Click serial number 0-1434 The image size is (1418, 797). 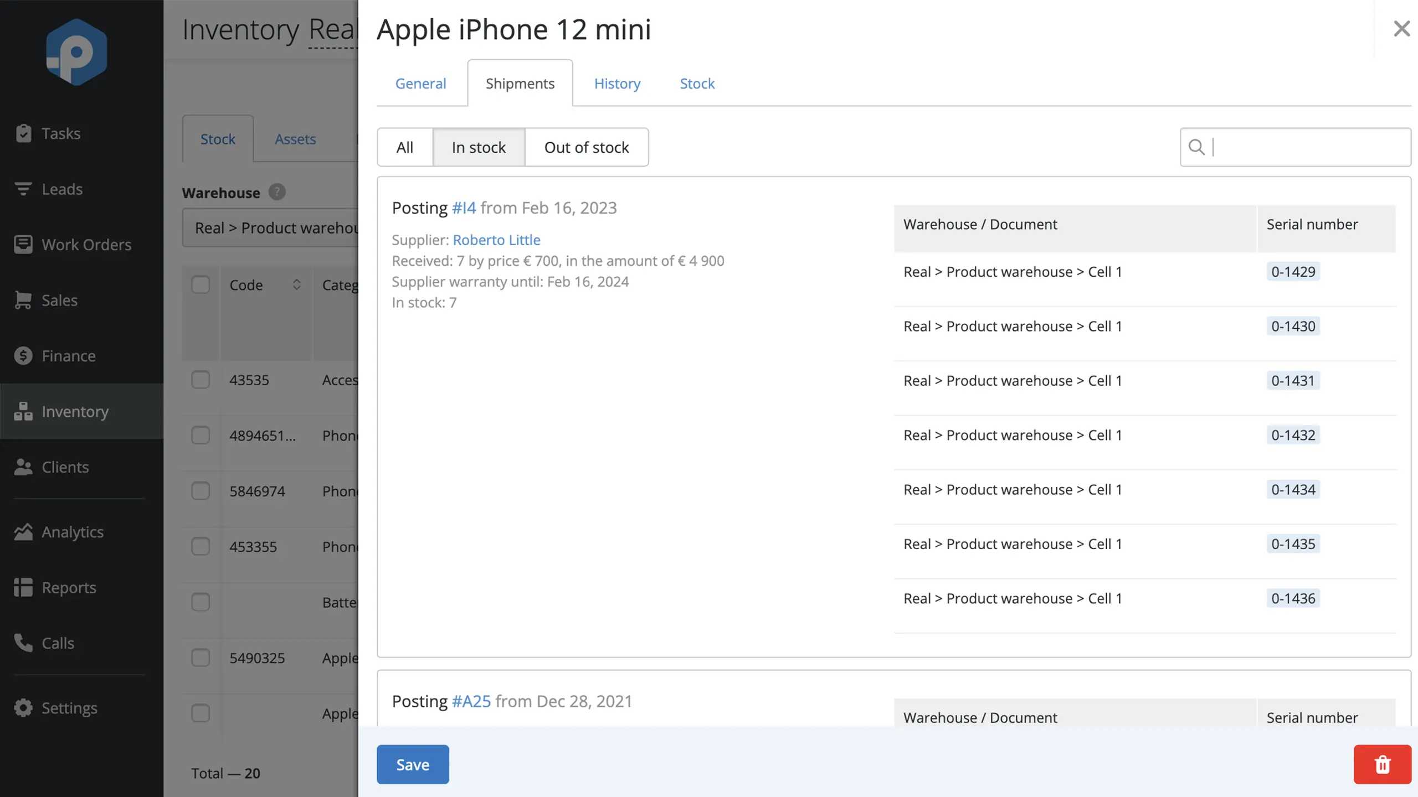point(1293,489)
